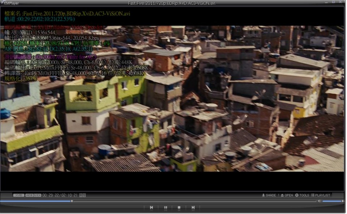Click the Open file button
Screen dimensions: 347x214
pos(287,195)
